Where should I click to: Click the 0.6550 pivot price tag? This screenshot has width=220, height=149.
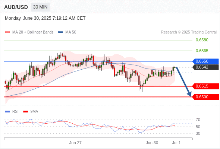pyautogui.click(x=205, y=61)
